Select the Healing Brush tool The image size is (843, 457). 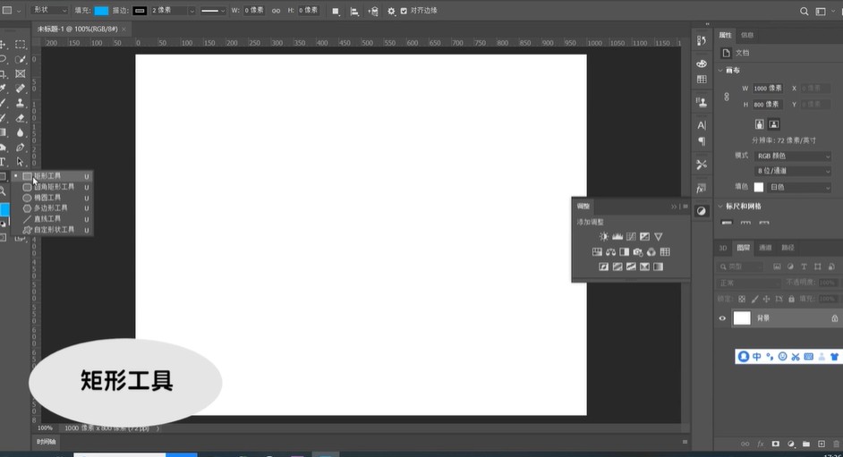[x=21, y=88]
